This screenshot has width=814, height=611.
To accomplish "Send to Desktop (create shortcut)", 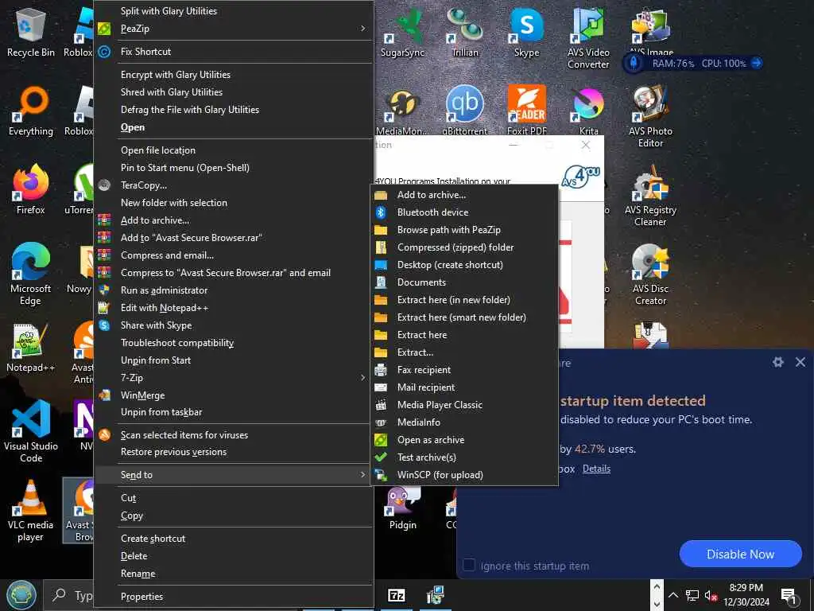I will [464, 265].
